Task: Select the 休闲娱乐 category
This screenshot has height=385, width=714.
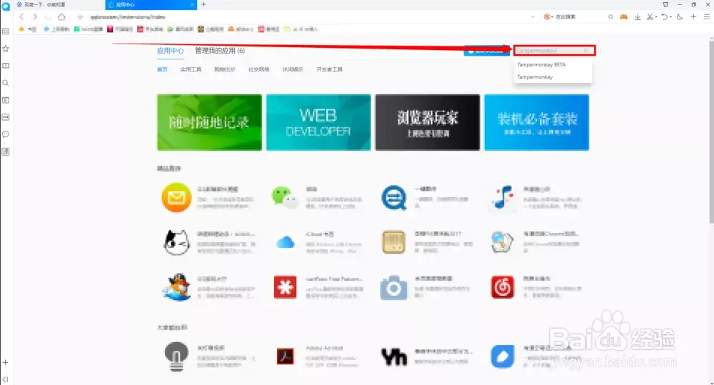Action: (x=293, y=69)
